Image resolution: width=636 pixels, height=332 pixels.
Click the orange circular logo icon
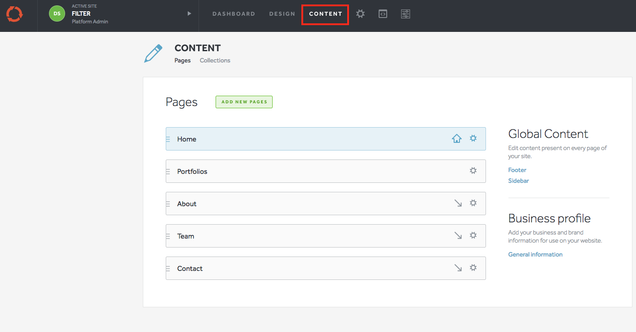pos(14,14)
